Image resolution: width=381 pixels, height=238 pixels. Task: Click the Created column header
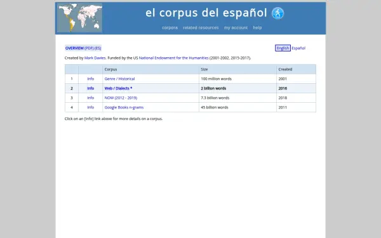click(x=296, y=69)
